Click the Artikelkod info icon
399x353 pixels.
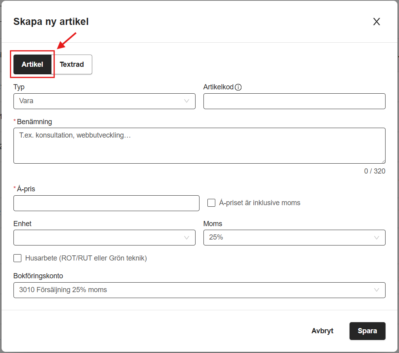[238, 87]
